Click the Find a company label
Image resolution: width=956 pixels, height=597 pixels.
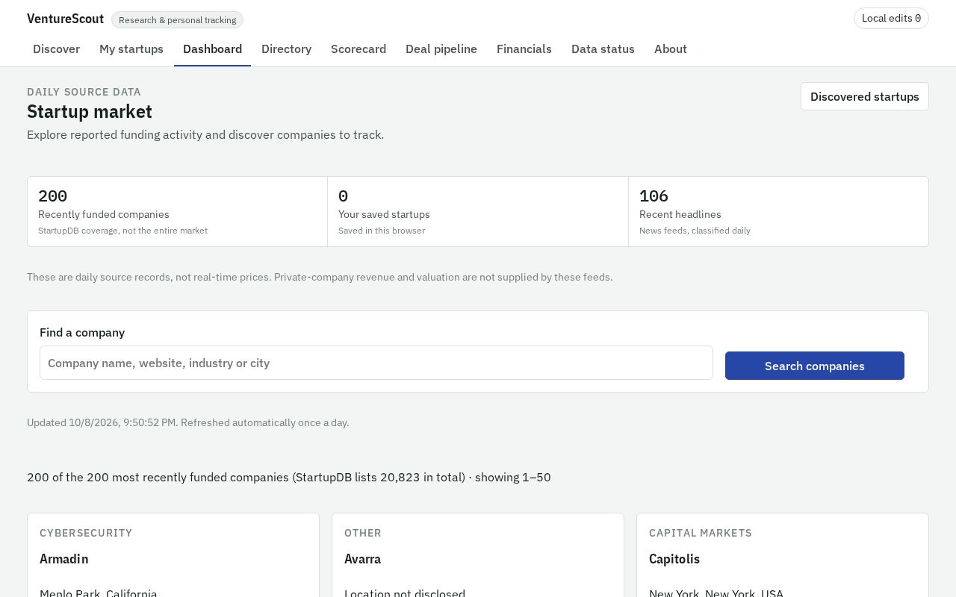tap(82, 332)
